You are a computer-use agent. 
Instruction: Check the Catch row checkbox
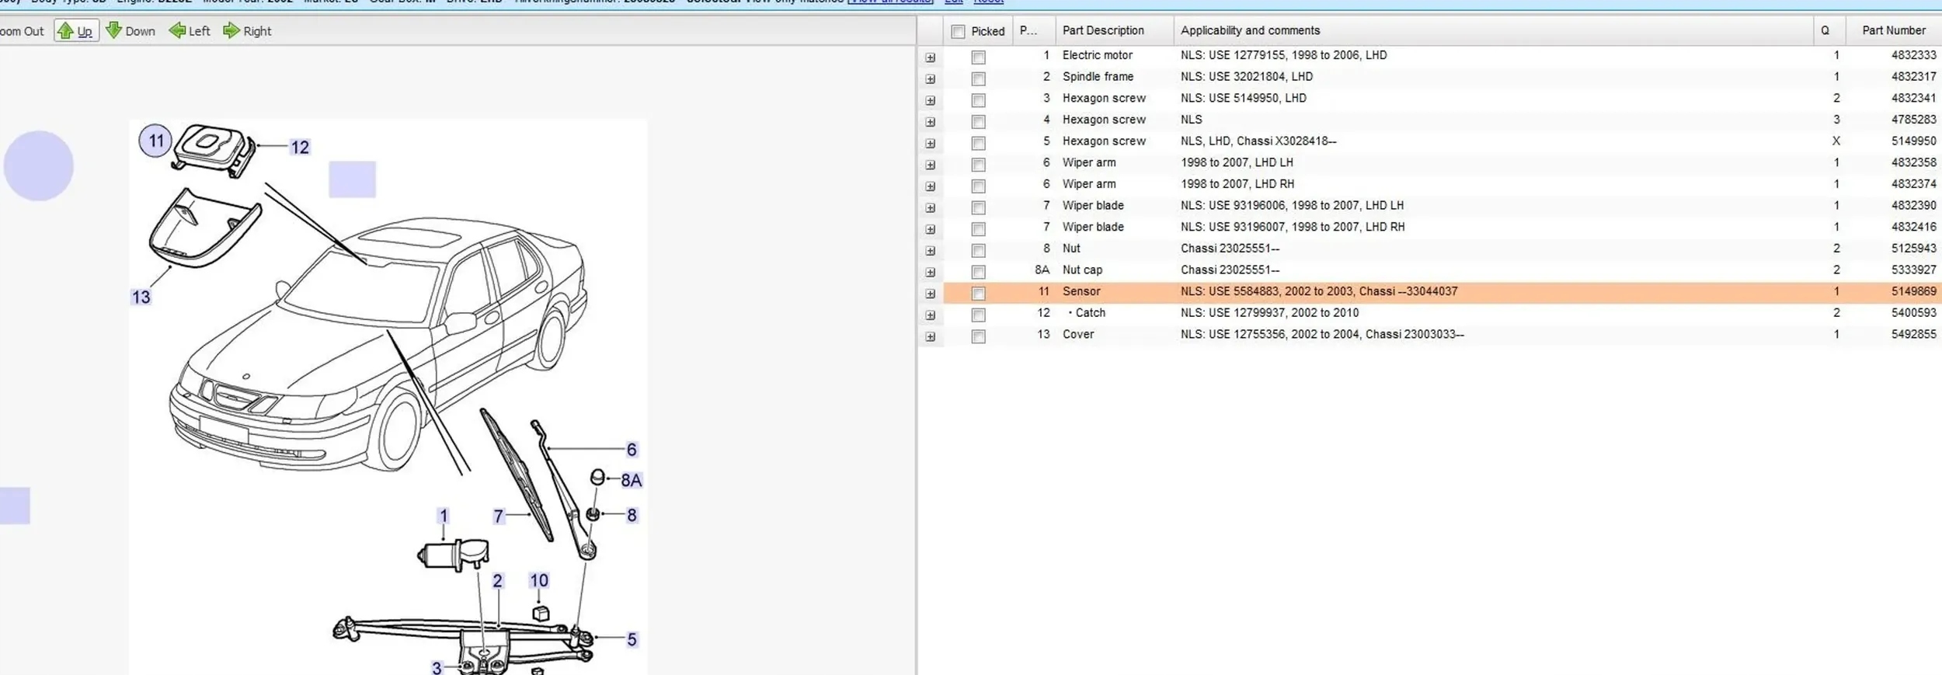point(978,315)
